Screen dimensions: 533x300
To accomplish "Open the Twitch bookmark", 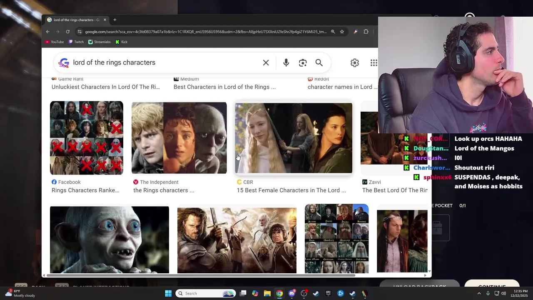I will [76, 42].
